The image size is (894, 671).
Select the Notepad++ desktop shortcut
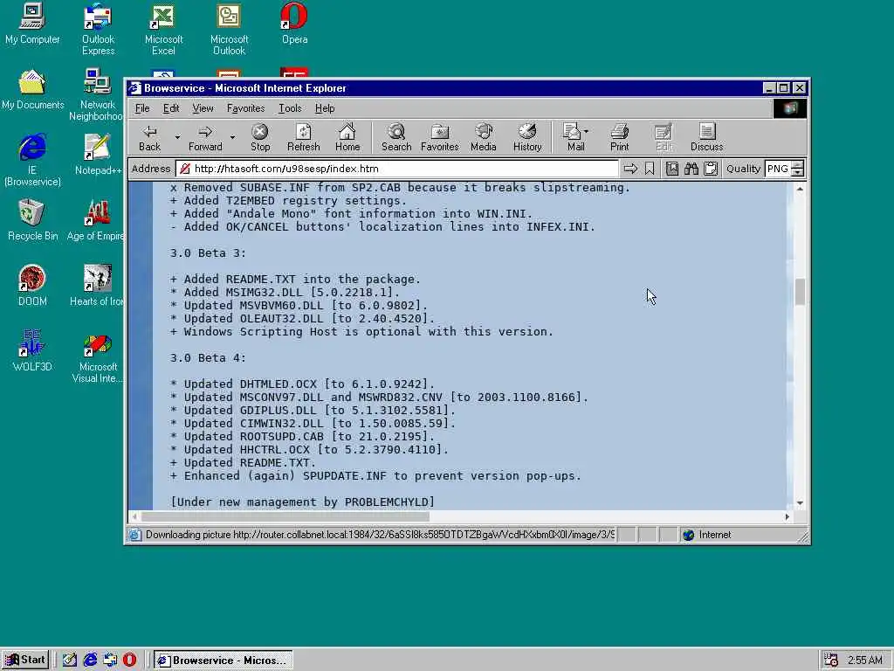pyautogui.click(x=98, y=156)
